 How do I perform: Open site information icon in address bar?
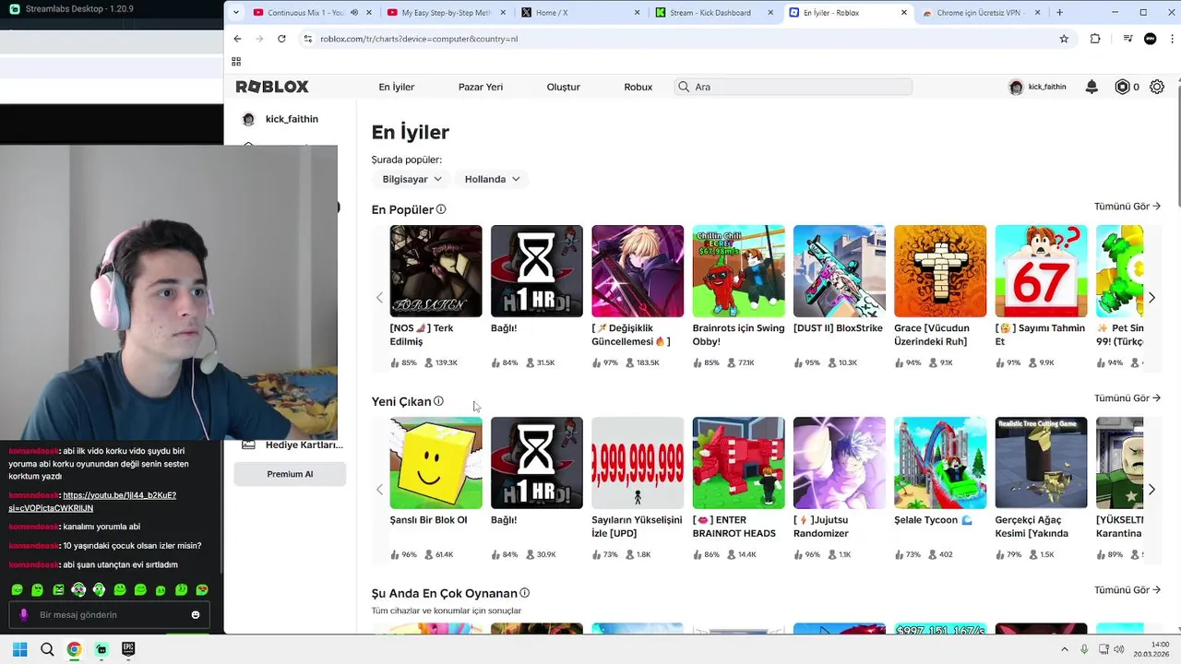[308, 39]
